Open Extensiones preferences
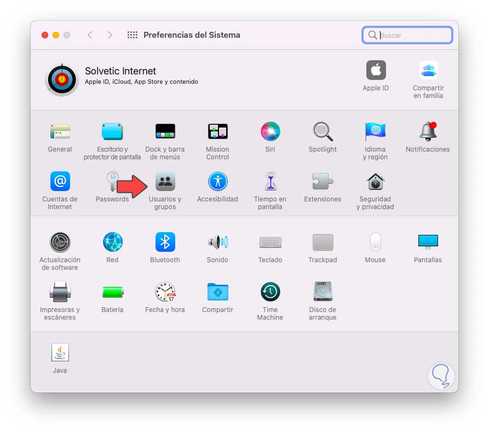Screen dimensions: 489x433 323,181
